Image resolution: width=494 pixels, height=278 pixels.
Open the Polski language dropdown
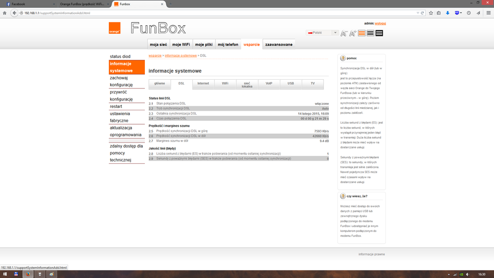[x=322, y=33]
